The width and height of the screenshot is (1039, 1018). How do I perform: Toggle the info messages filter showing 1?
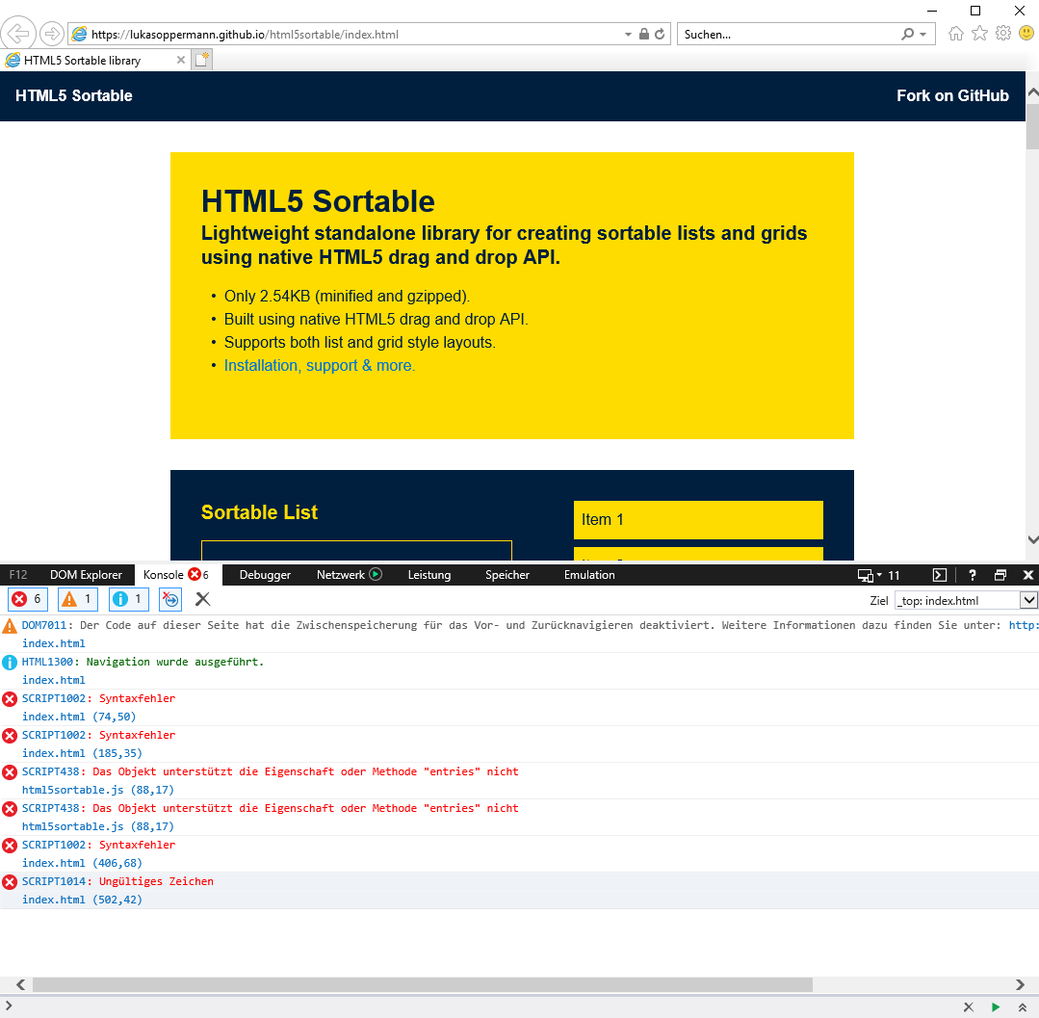point(128,599)
